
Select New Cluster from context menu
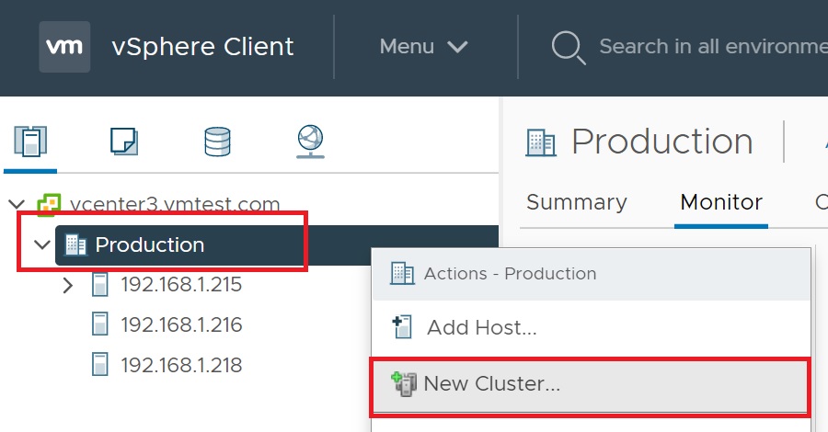tap(491, 383)
